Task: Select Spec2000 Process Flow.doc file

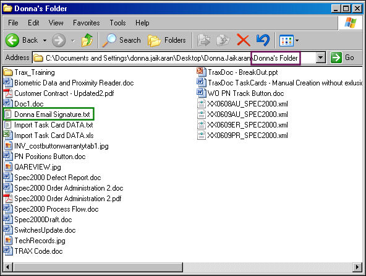Action: click(x=51, y=209)
